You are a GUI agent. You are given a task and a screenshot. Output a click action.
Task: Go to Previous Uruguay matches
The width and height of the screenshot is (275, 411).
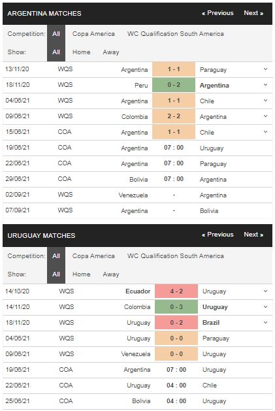(x=218, y=235)
